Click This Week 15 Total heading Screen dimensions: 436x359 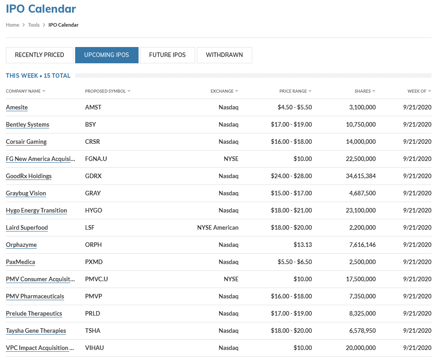38,76
